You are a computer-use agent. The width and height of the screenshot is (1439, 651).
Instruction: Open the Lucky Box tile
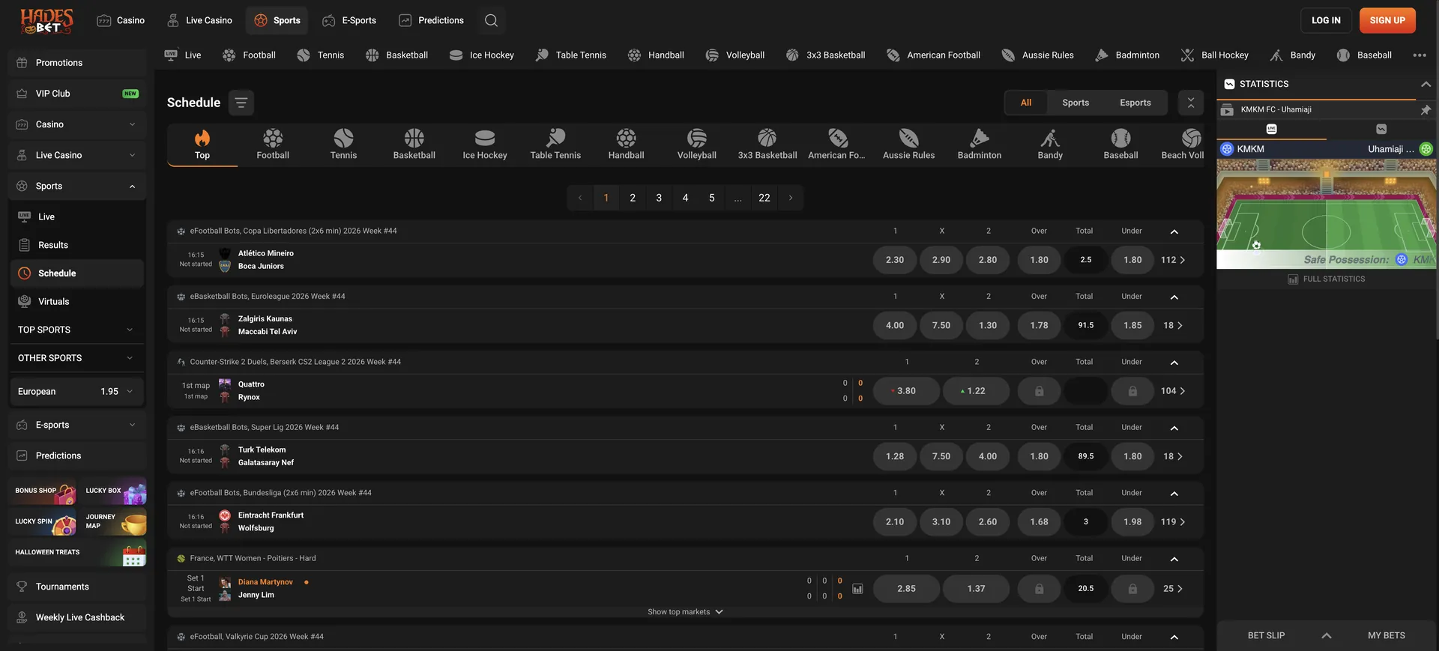tap(115, 491)
